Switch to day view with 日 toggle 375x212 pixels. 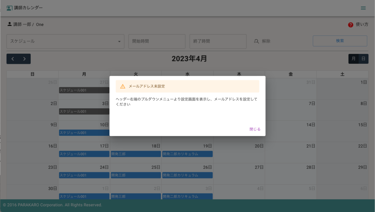(x=363, y=59)
